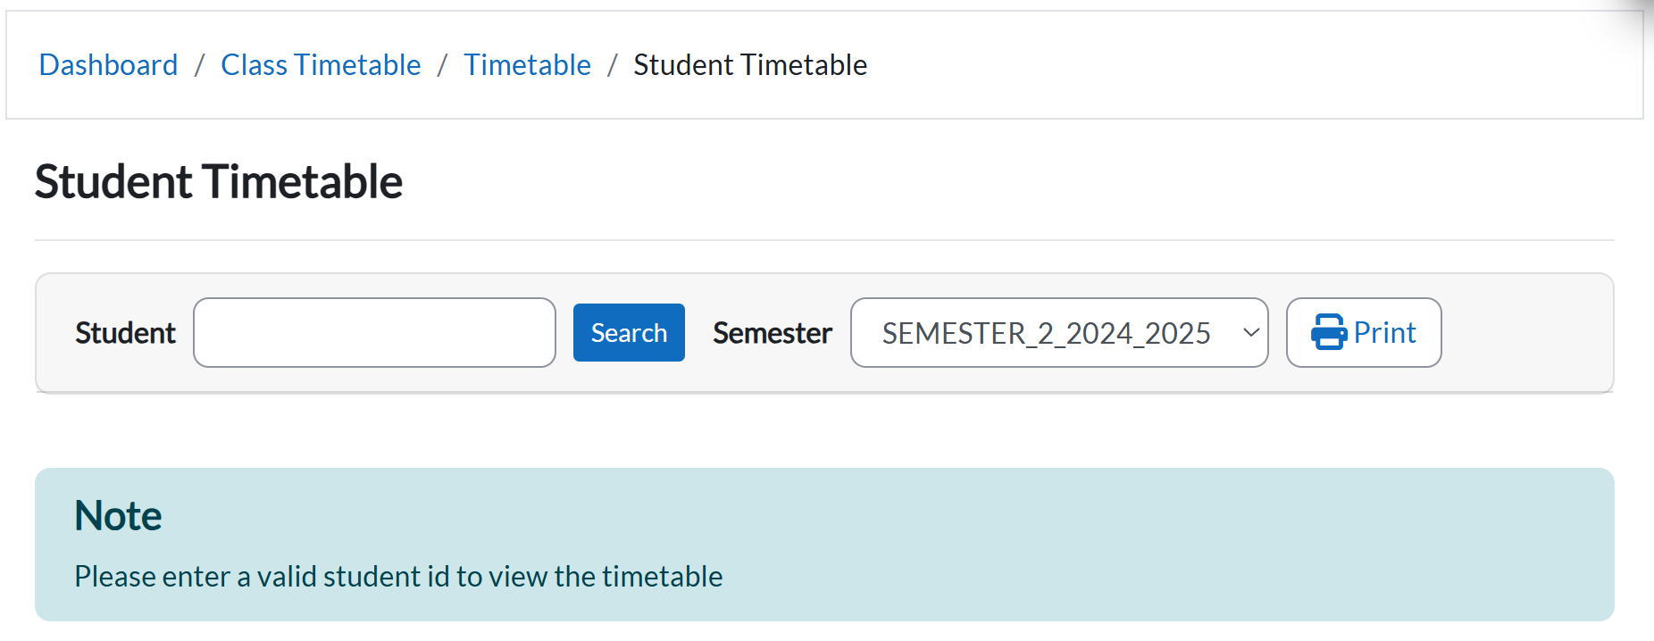This screenshot has height=641, width=1654.
Task: Focus the Student ID input field
Action: pyautogui.click(x=374, y=332)
